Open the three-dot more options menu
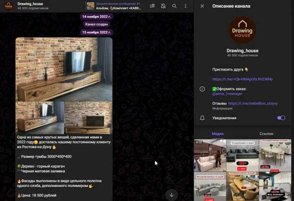The width and height of the screenshot is (294, 201). pos(185,6)
